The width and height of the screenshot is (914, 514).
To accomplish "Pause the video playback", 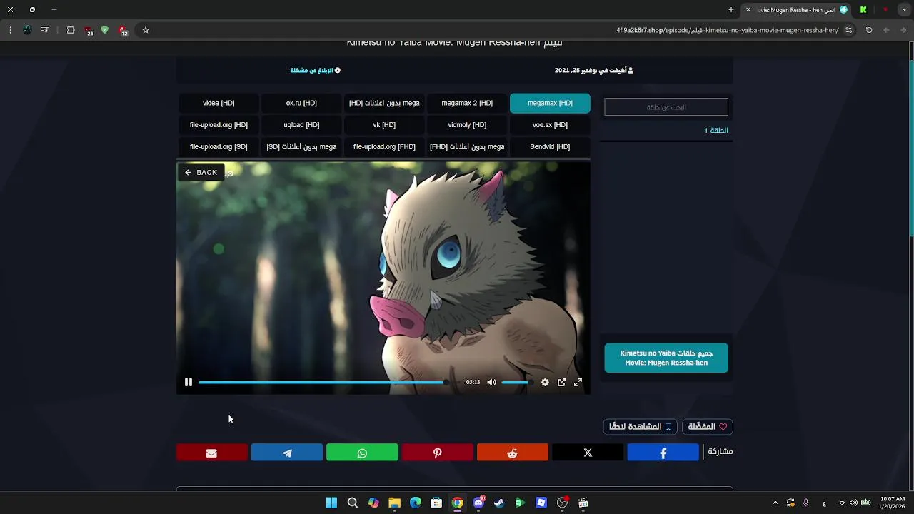I will point(189,383).
